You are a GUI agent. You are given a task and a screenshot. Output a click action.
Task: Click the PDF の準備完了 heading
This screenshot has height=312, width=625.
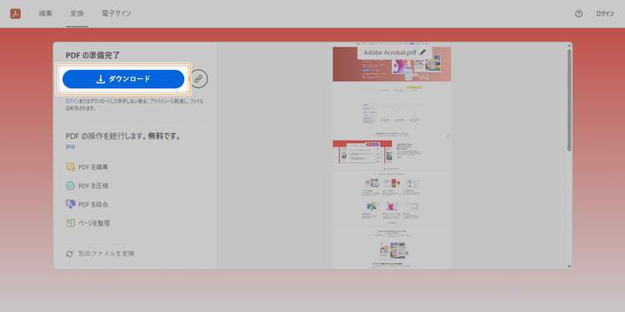click(92, 55)
